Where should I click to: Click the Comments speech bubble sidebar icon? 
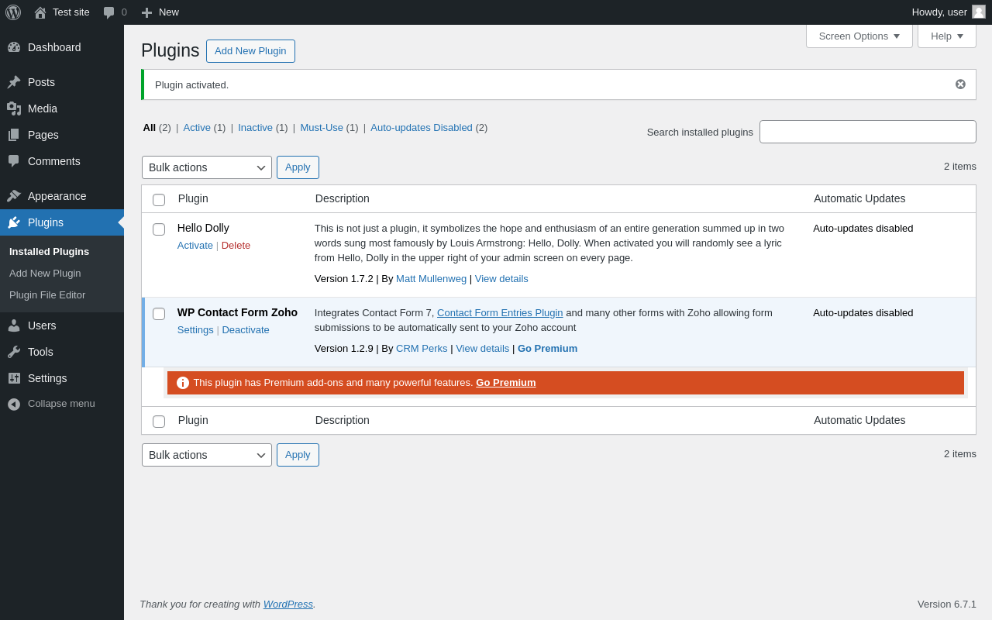[14, 161]
